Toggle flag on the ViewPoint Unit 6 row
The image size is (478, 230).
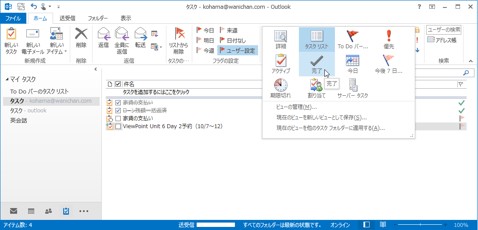coord(462,126)
